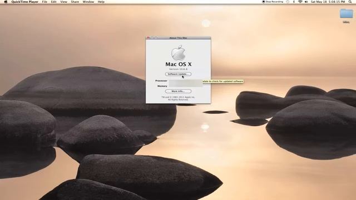356x200 pixels.
Task: Open the volume control icon
Action: coord(306,2)
